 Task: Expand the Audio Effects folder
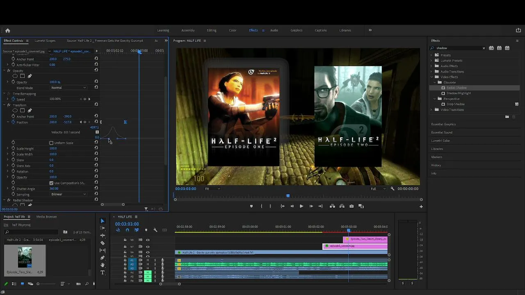coord(431,66)
